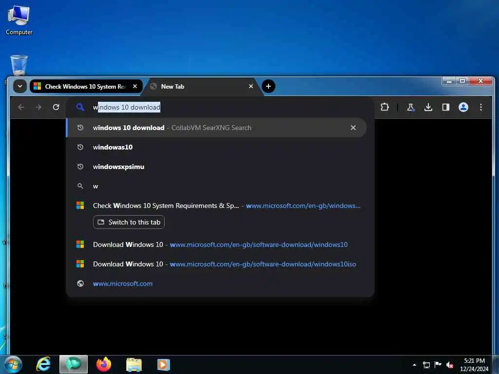Open Download Windows 10 link ending in windows10
The image size is (499, 374).
pos(216,244)
